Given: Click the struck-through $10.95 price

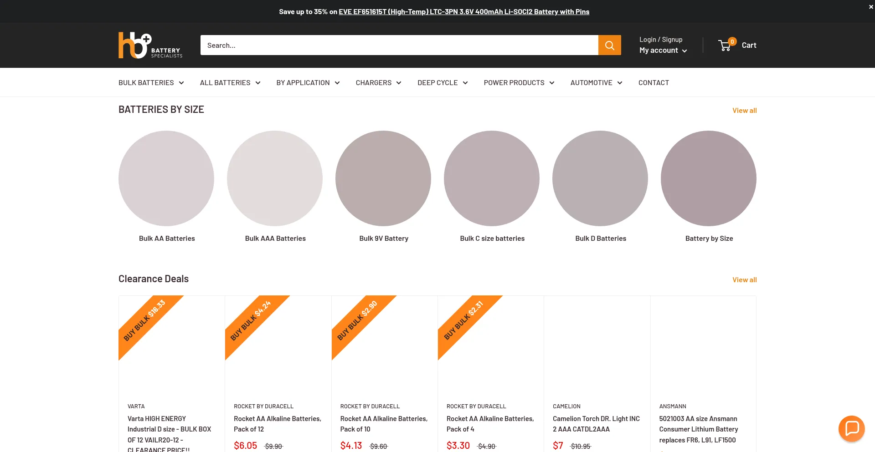Looking at the screenshot, I should (581, 447).
